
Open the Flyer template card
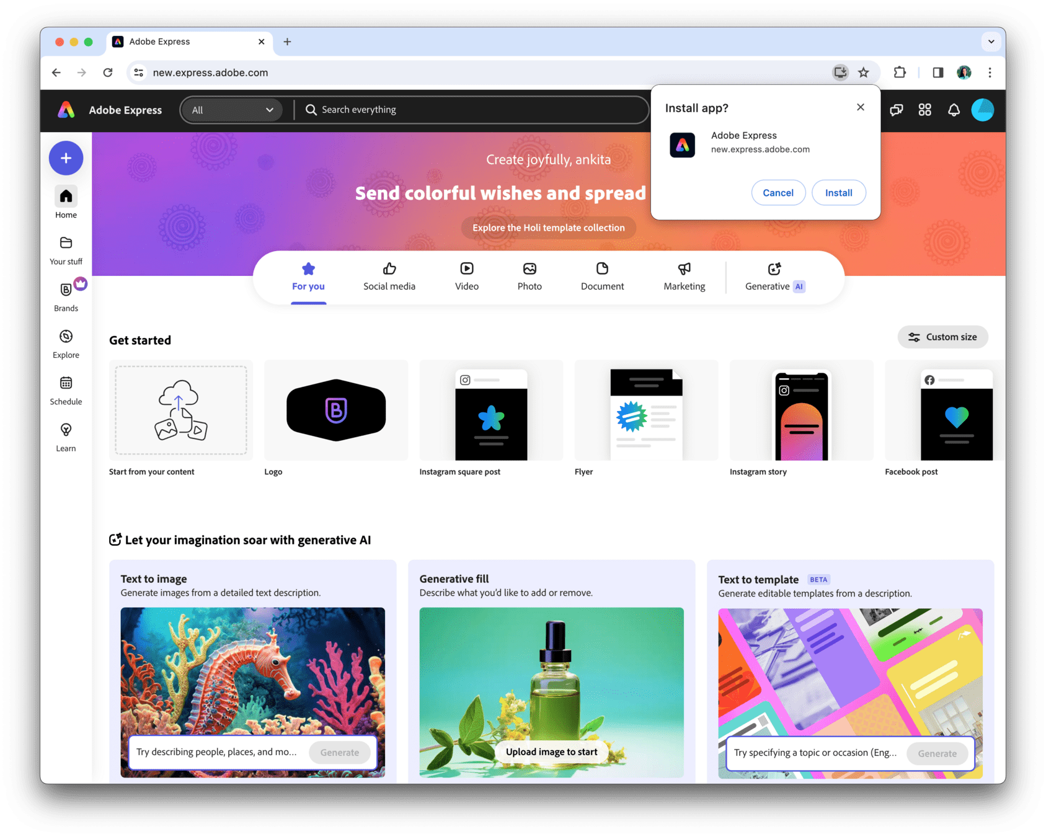[x=646, y=410]
